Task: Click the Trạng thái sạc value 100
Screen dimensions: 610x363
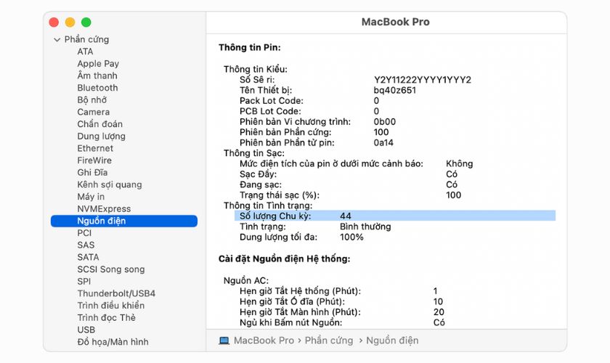Action: coord(454,195)
